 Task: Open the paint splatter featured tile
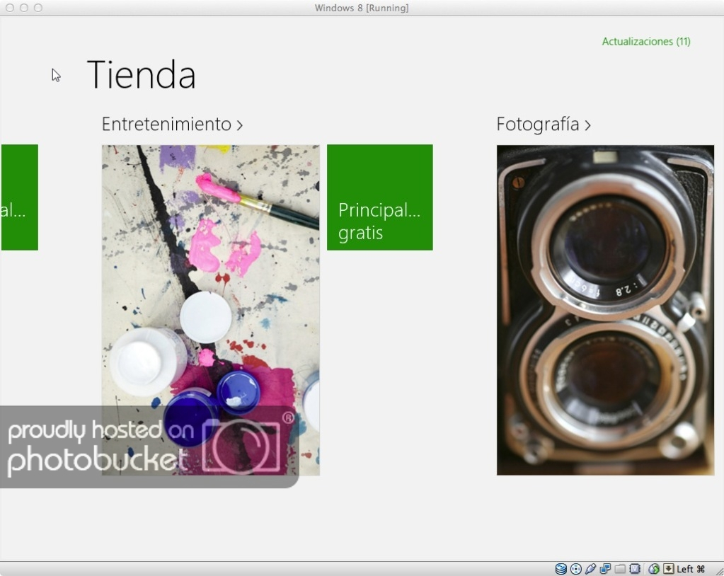[x=210, y=283]
